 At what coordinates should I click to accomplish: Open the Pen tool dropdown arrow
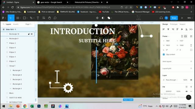tap(34, 18)
